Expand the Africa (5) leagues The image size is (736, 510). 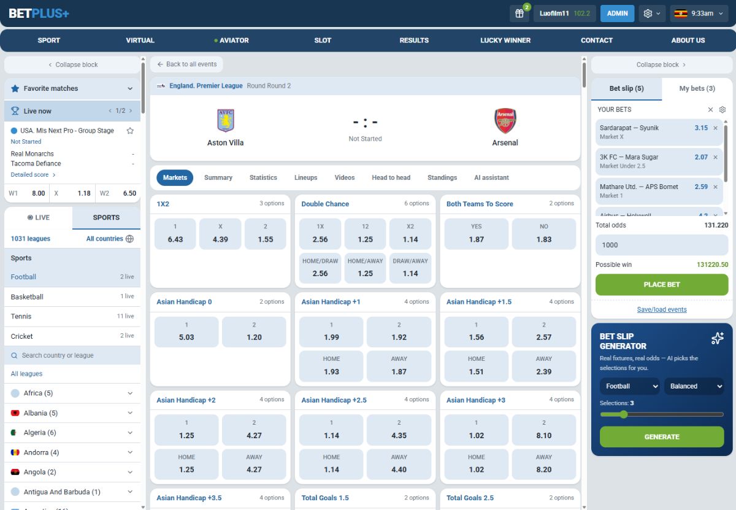[130, 393]
